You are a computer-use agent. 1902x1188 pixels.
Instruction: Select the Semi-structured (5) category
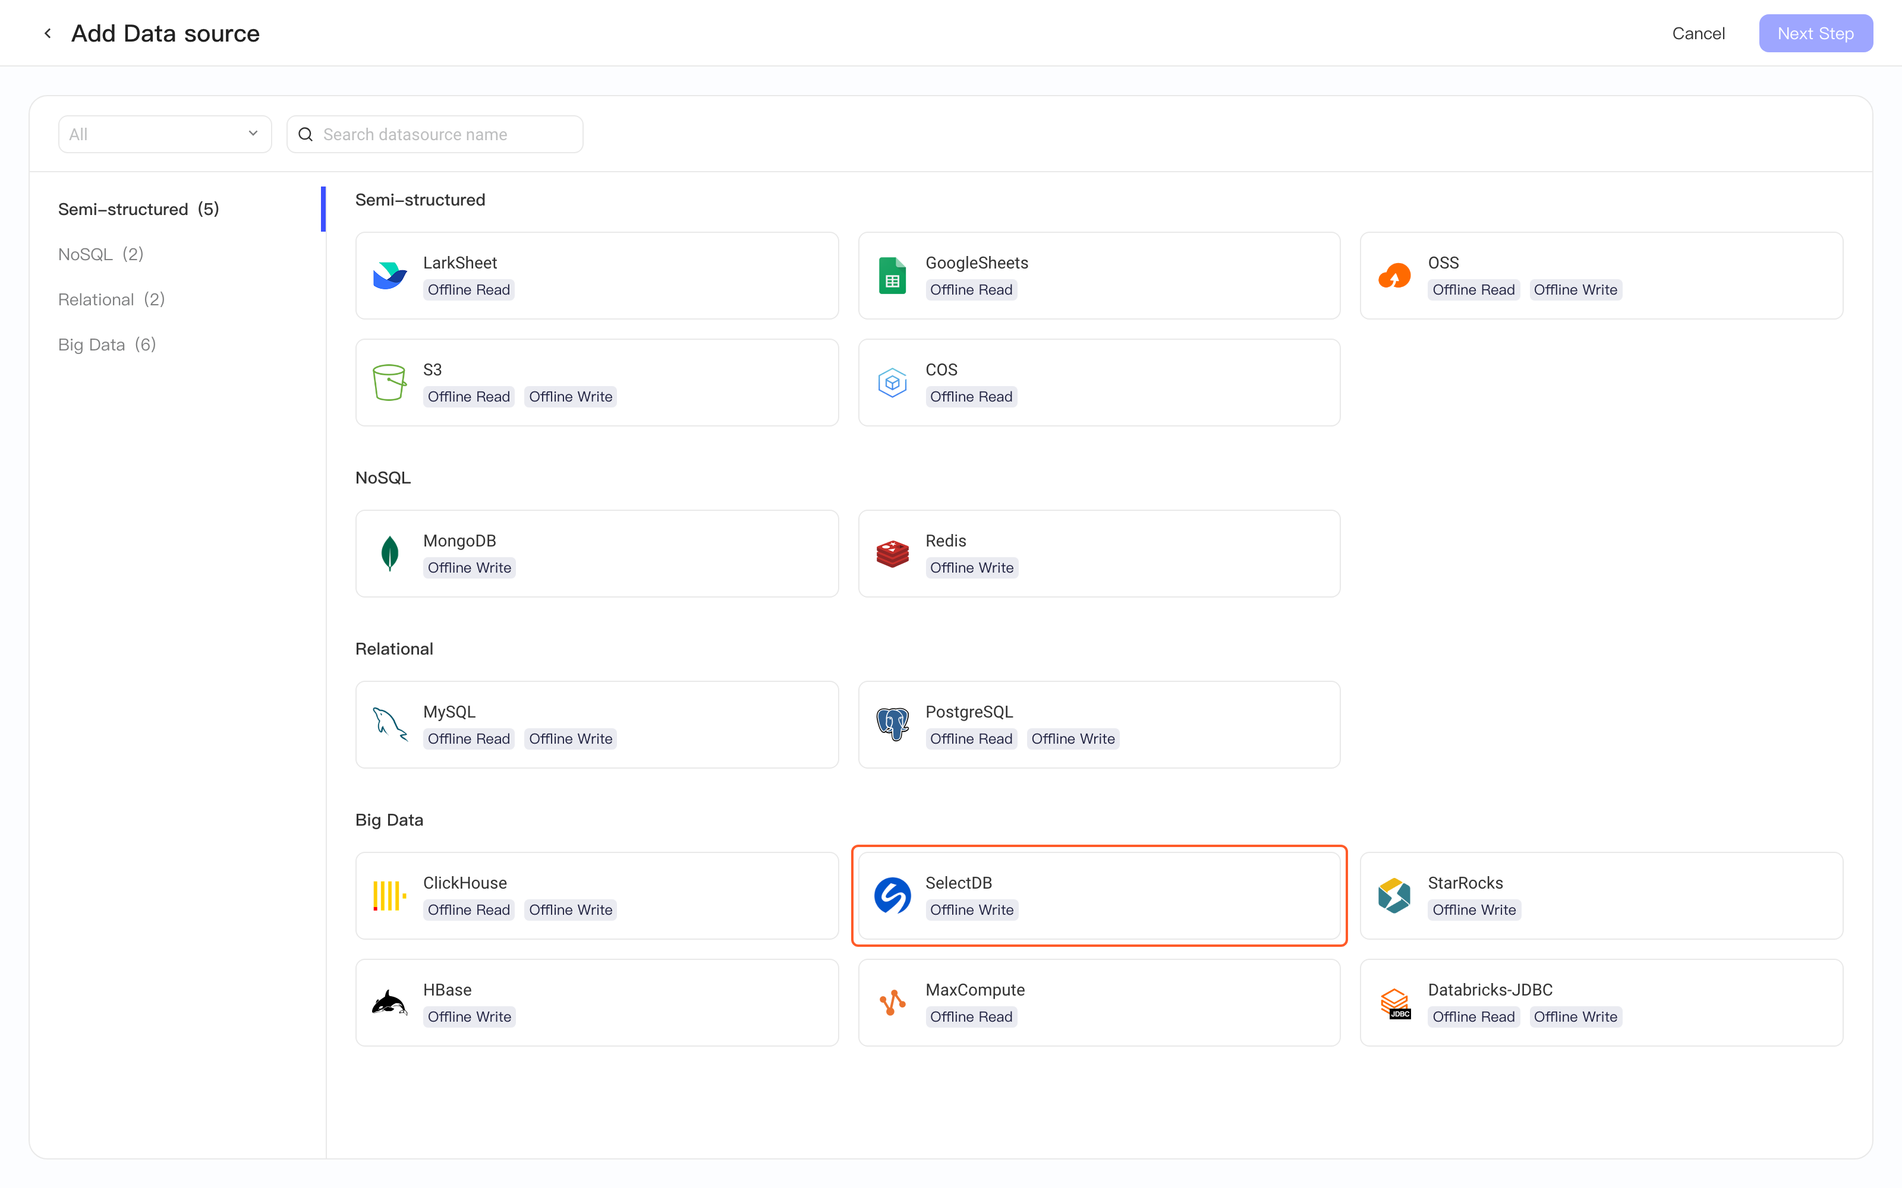point(139,209)
